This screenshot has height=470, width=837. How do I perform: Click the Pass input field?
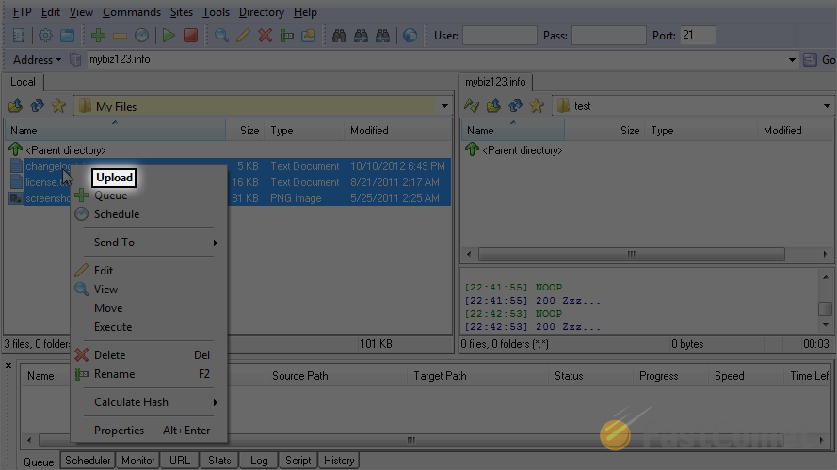point(608,36)
